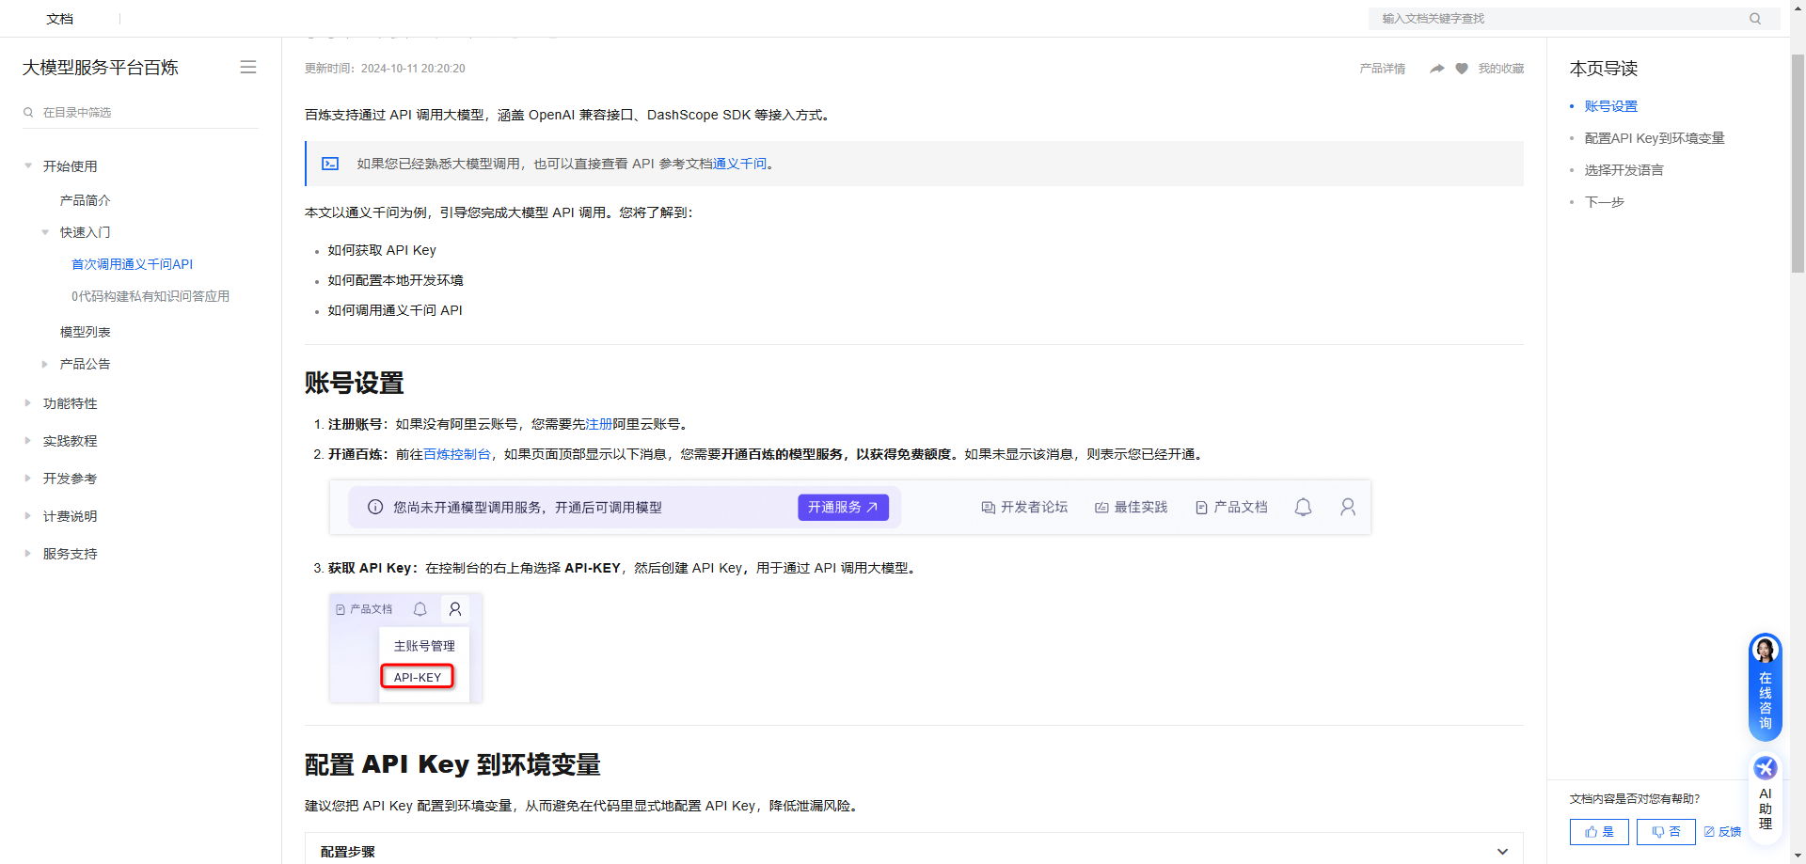Click the heart favorites icon
The width and height of the screenshot is (1806, 864).
1462,69
